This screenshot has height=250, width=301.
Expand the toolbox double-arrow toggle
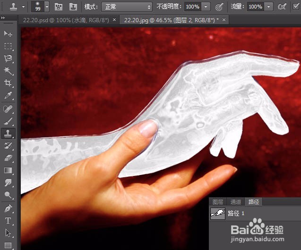(3, 17)
